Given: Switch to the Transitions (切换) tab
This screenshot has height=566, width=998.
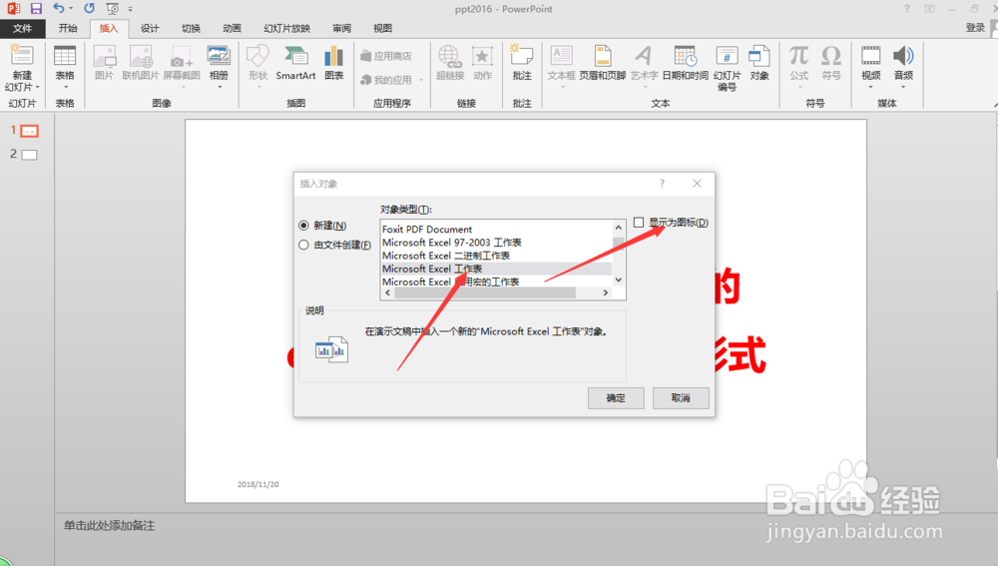Looking at the screenshot, I should [x=191, y=28].
